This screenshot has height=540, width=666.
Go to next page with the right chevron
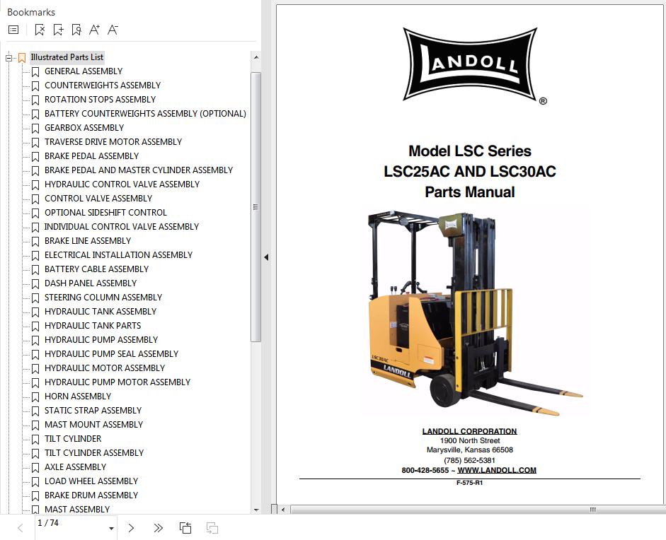pos(130,527)
